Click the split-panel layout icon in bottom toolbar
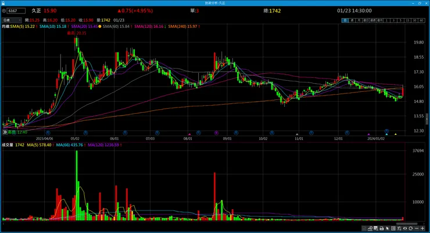The width and height of the screenshot is (430, 233). coord(393,228)
